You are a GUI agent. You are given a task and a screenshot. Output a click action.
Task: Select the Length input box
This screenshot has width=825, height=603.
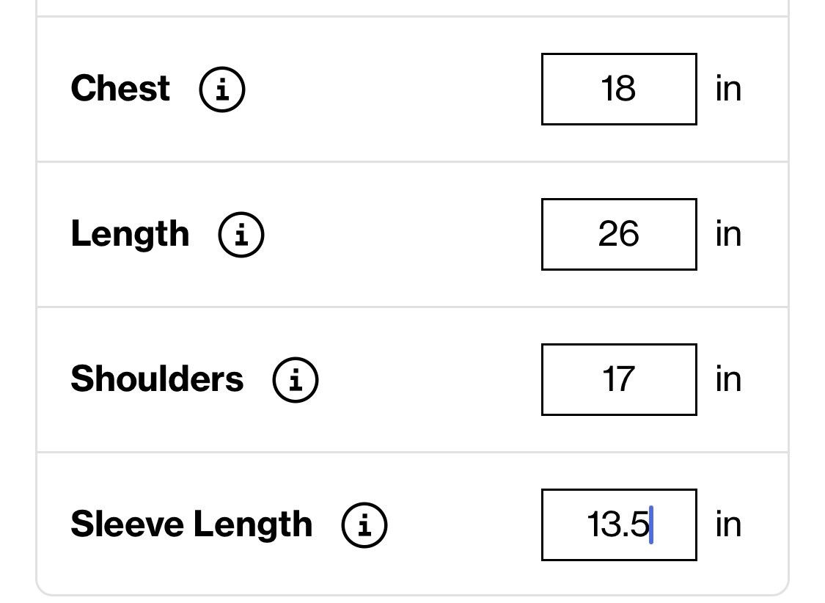619,235
